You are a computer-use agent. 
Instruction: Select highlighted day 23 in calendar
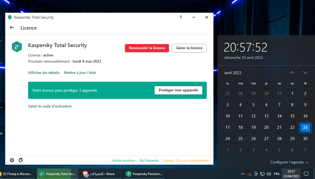(305, 127)
